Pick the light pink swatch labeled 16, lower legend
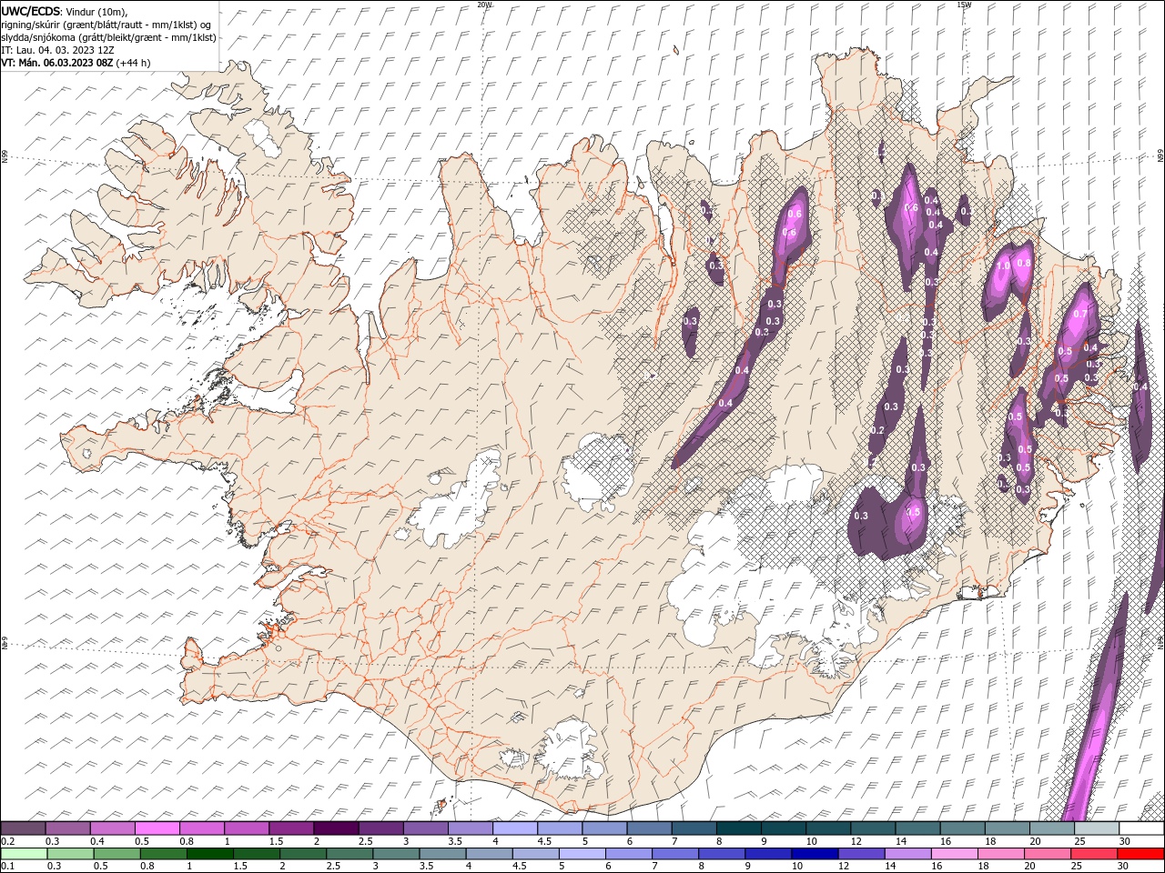This screenshot has width=1165, height=873. (x=954, y=854)
